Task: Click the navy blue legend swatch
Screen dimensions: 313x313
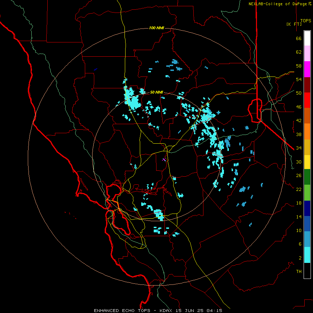Action: click(x=307, y=208)
